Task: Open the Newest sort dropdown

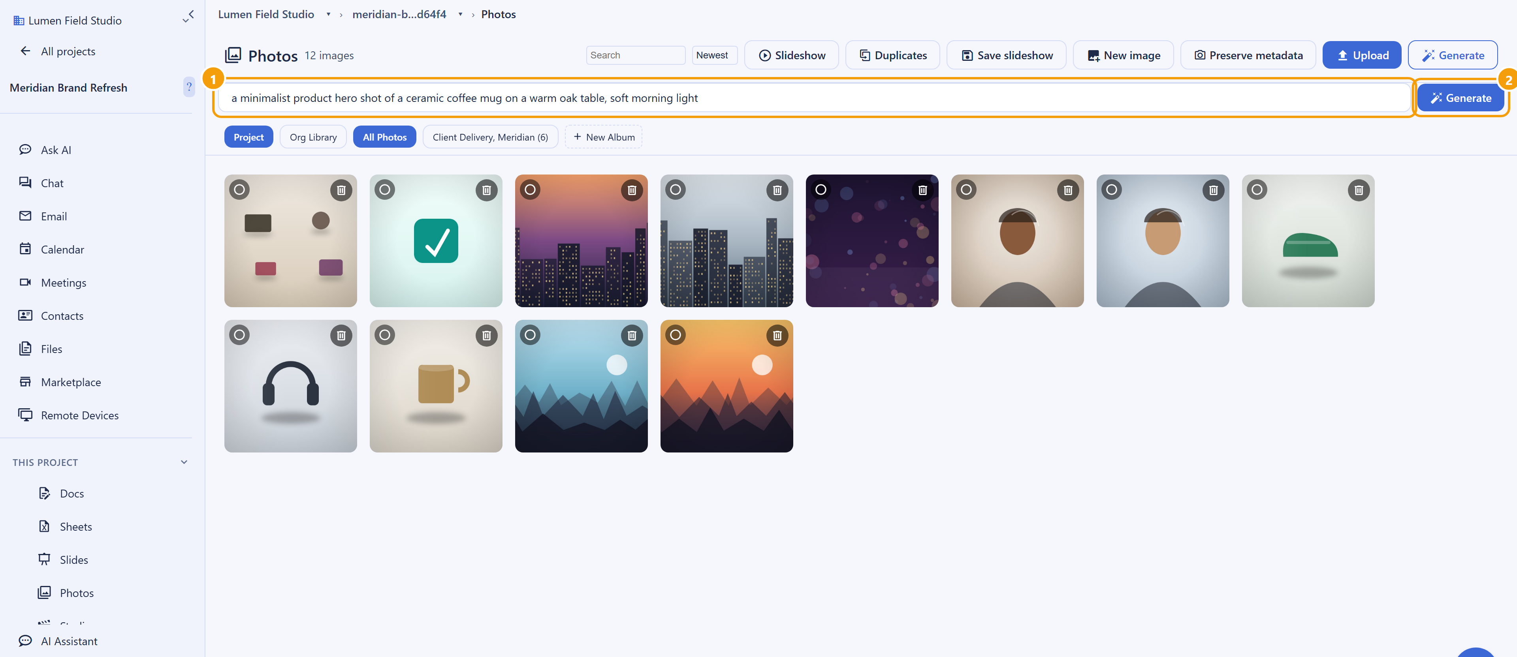Action: pos(714,55)
